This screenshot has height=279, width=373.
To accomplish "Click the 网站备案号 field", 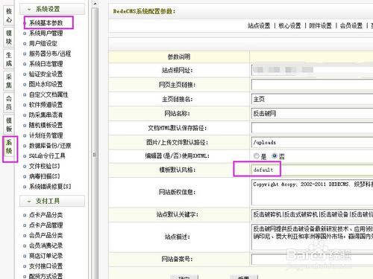I will point(312,259).
